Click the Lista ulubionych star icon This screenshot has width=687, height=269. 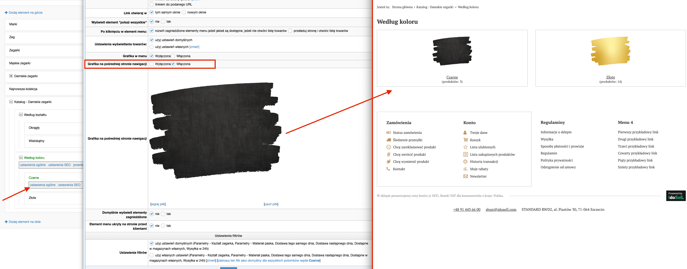(465, 147)
